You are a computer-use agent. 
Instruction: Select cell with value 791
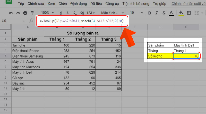[x=83, y=62]
